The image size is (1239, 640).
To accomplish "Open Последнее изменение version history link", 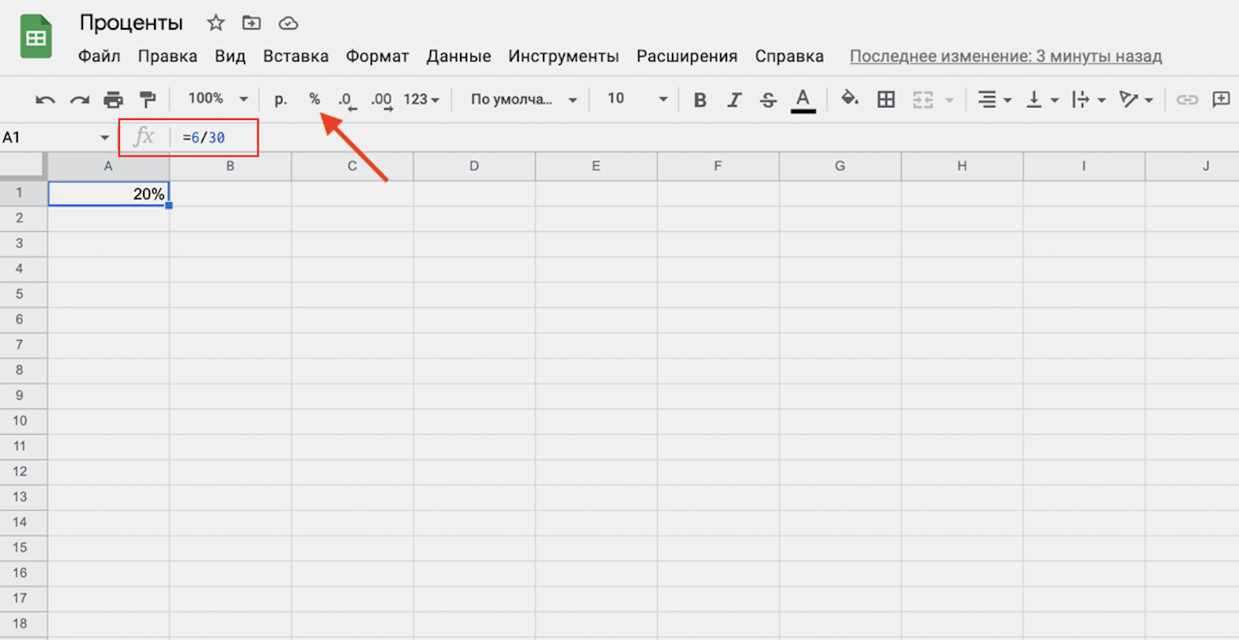I will [1006, 56].
